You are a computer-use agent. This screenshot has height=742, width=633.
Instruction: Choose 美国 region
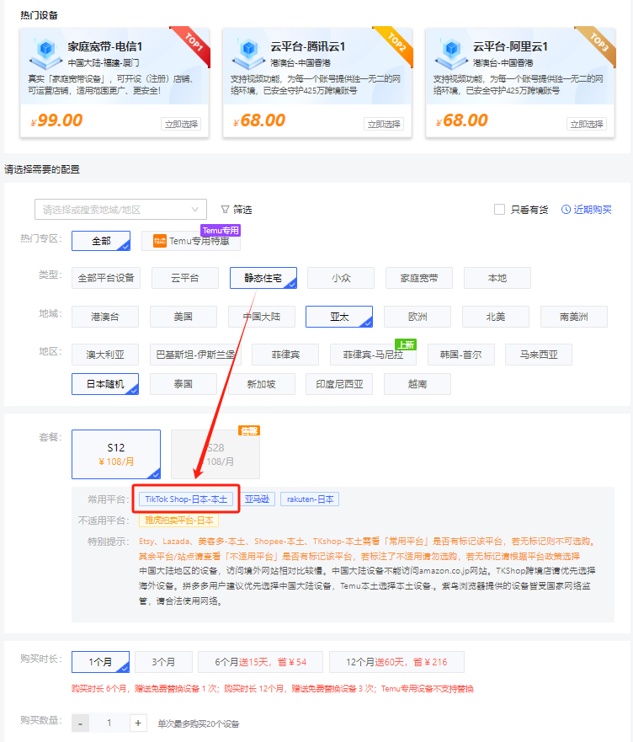(184, 317)
